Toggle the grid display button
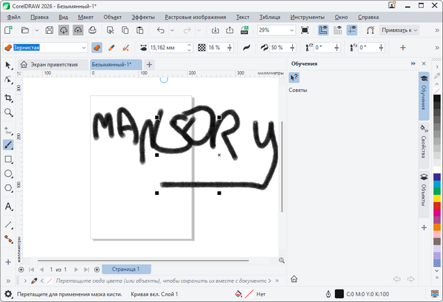 [x=338, y=30]
